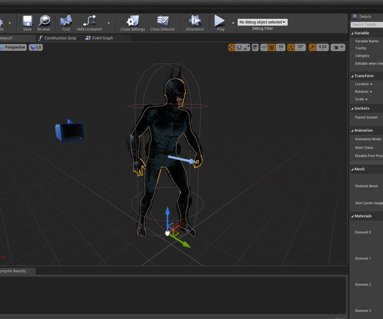Collapse the Mesh section

352,169
